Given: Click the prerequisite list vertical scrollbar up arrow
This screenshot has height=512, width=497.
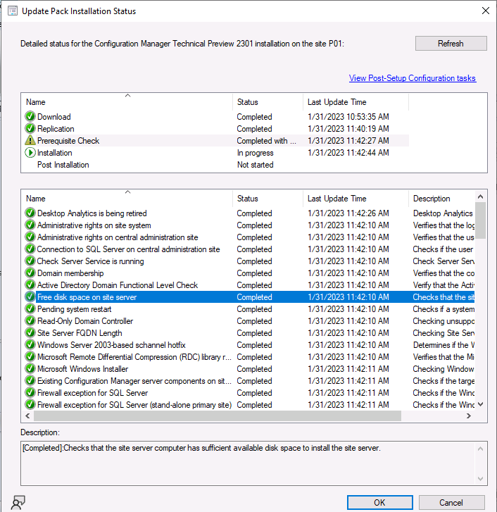Looking at the screenshot, I should (x=480, y=196).
